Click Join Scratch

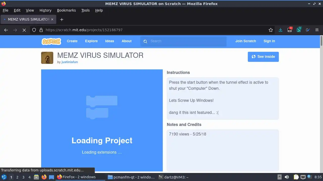coord(246,41)
